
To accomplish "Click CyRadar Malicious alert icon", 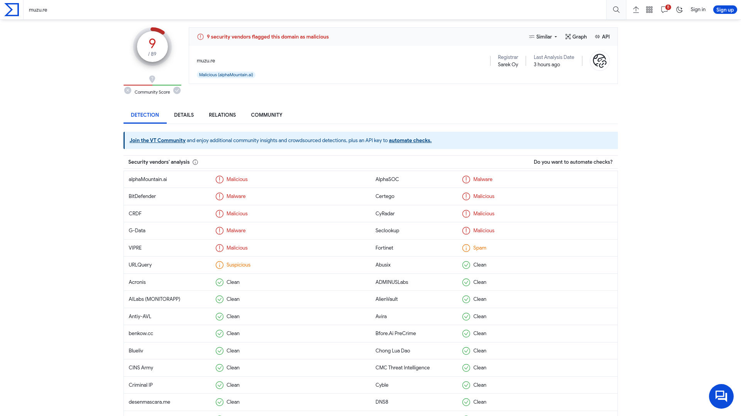I will click(x=466, y=214).
